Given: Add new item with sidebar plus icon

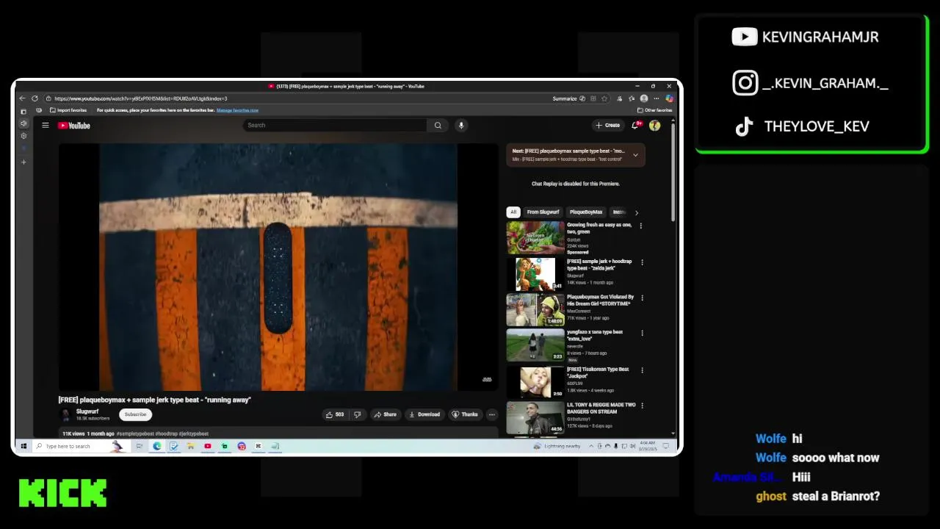Looking at the screenshot, I should click(23, 162).
